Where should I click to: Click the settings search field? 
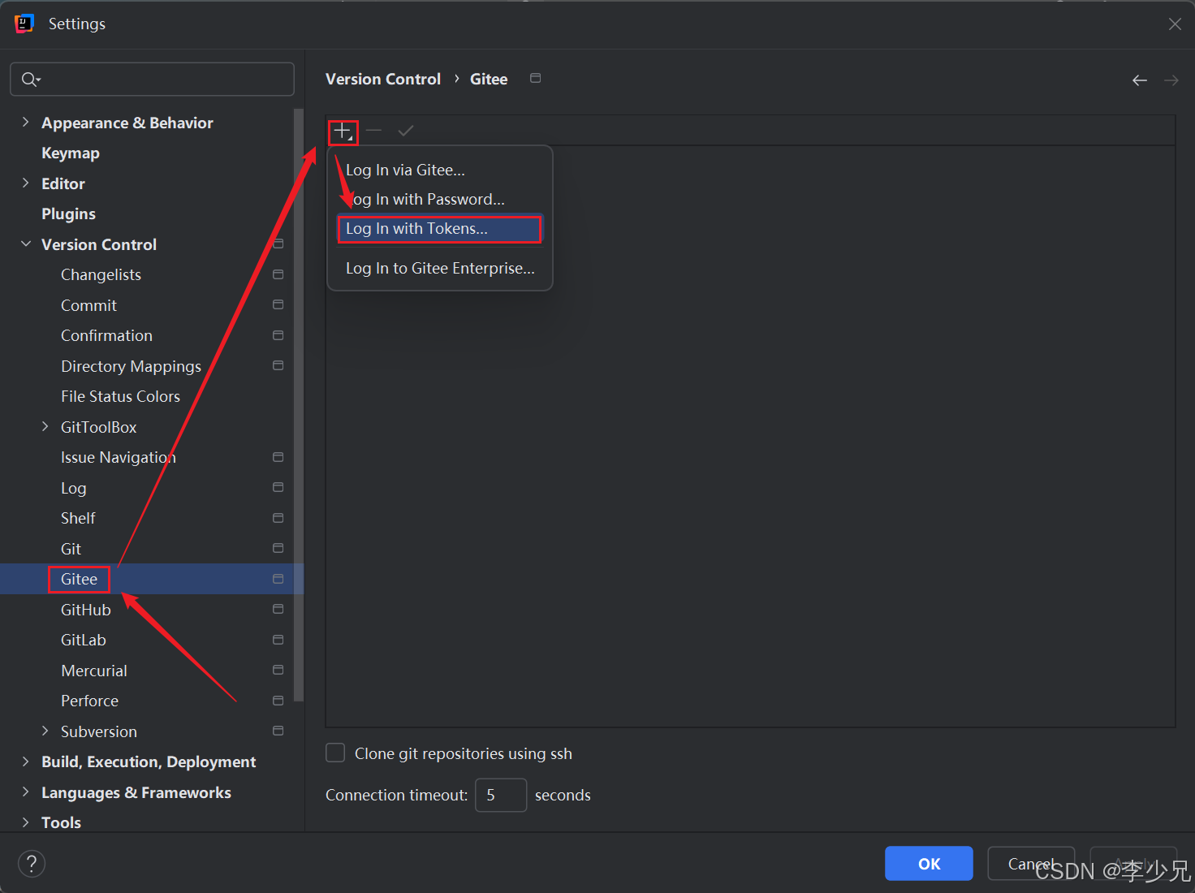click(162, 80)
